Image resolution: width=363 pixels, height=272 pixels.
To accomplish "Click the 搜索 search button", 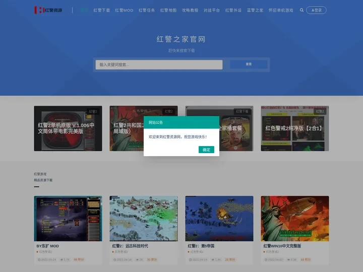I will click(249, 64).
